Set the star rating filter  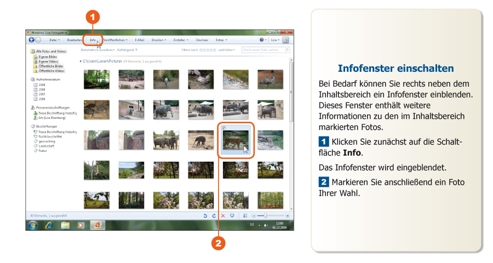[208, 50]
